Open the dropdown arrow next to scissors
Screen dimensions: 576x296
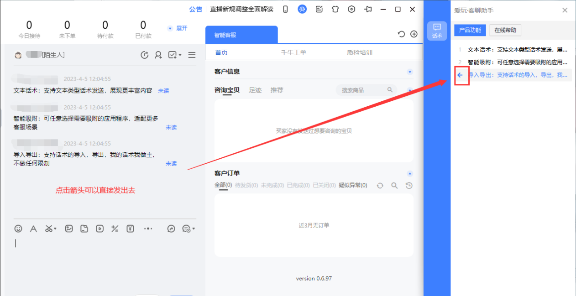pyautogui.click(x=55, y=229)
